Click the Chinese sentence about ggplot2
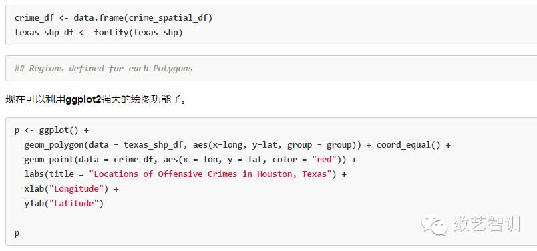 click(96, 100)
